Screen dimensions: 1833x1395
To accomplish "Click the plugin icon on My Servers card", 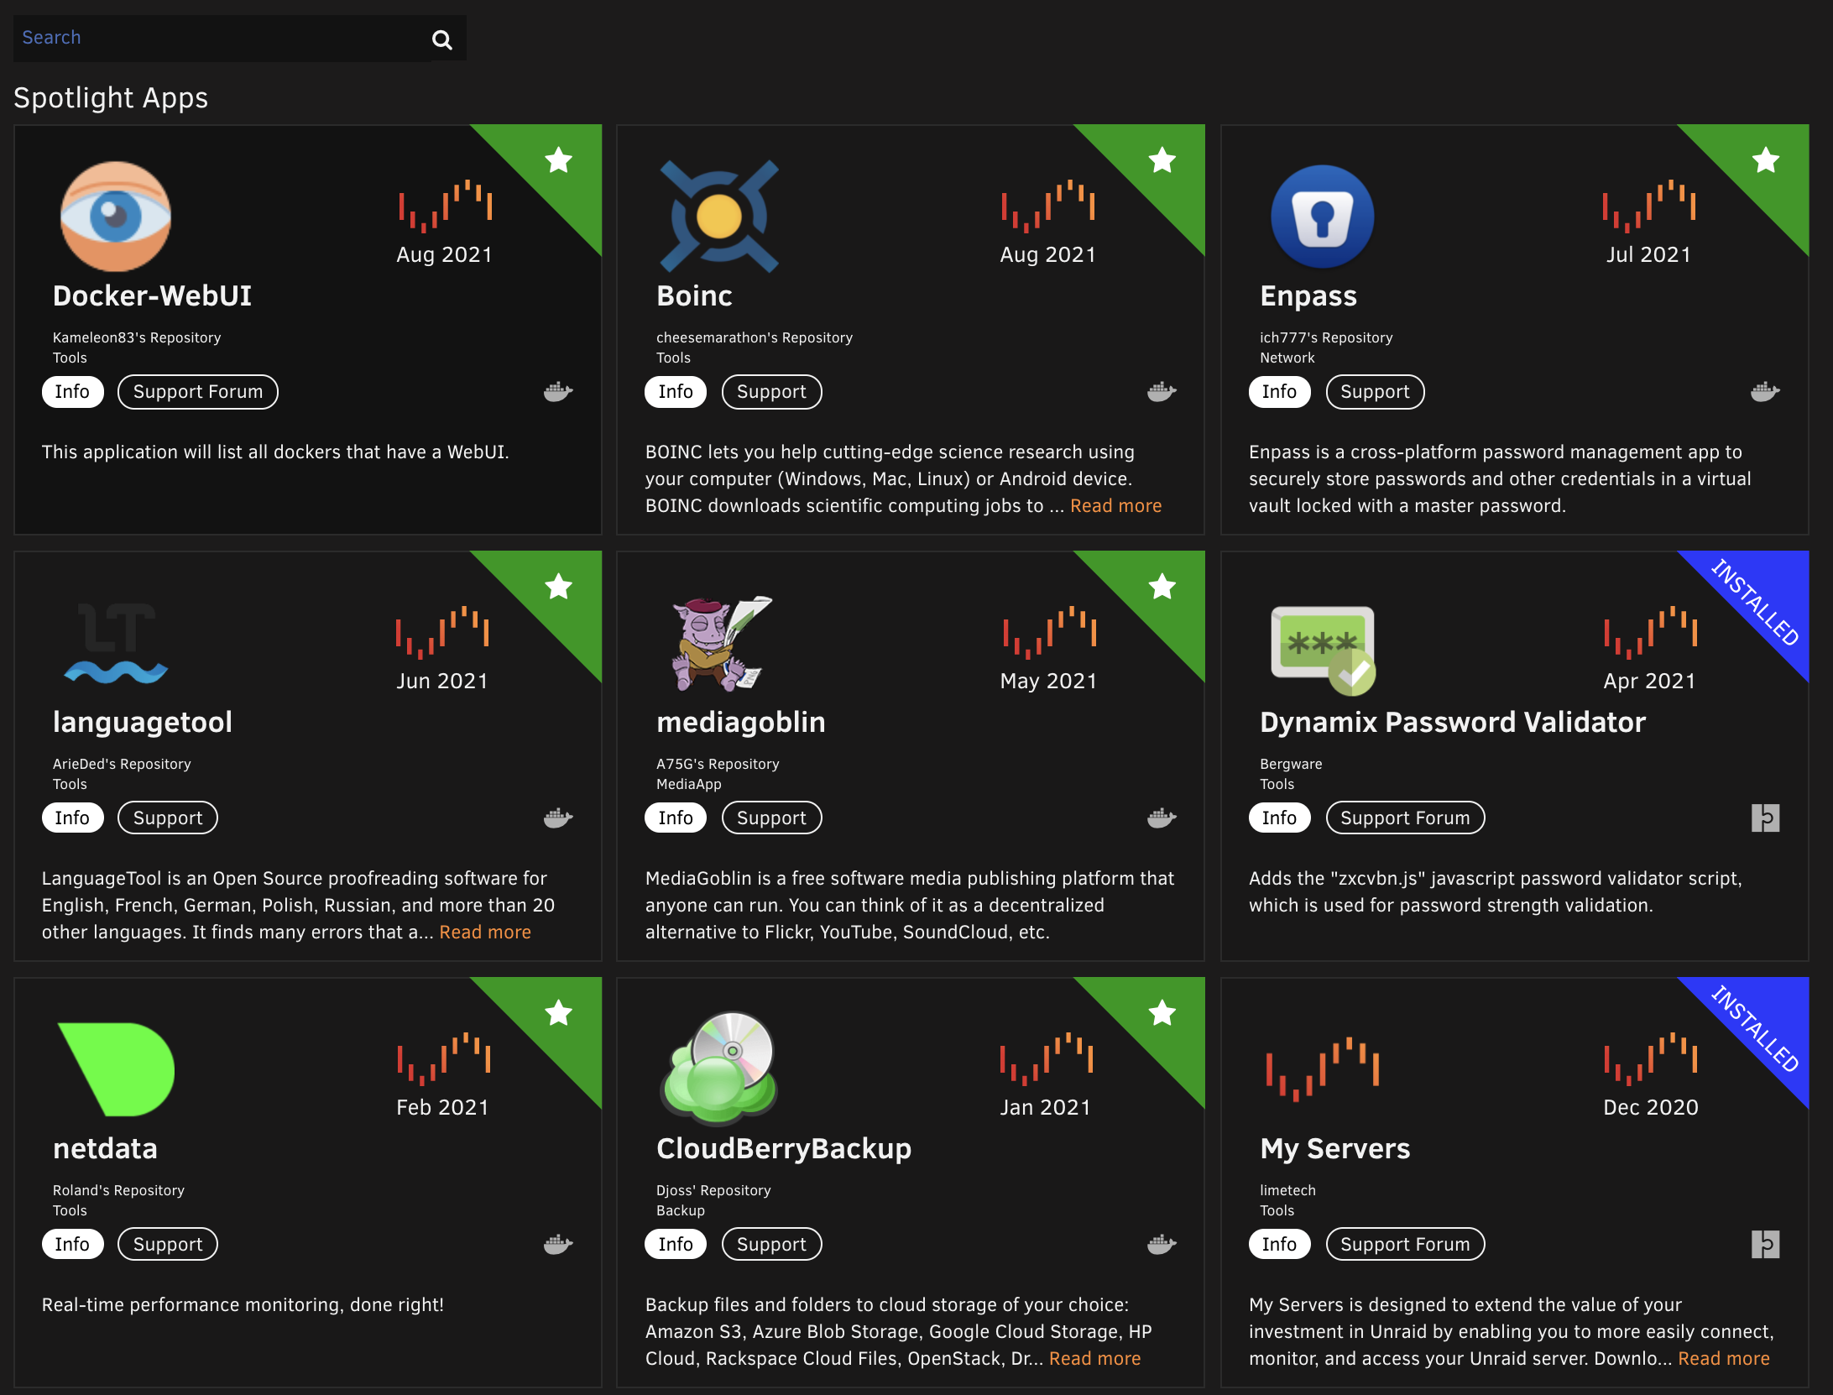I will 1765,1244.
